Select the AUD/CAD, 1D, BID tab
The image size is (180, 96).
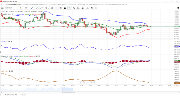[x=11, y=95]
